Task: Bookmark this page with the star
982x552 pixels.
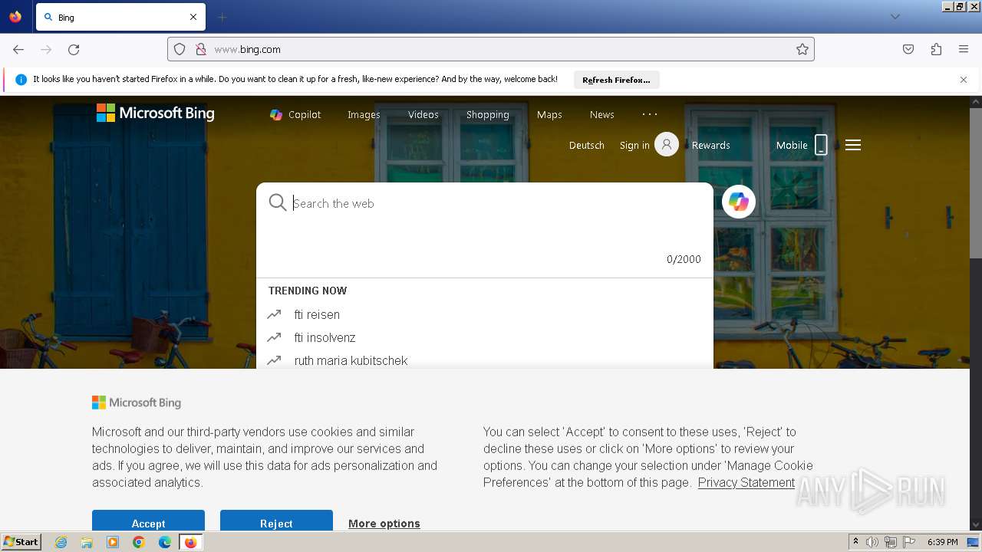Action: tap(802, 49)
